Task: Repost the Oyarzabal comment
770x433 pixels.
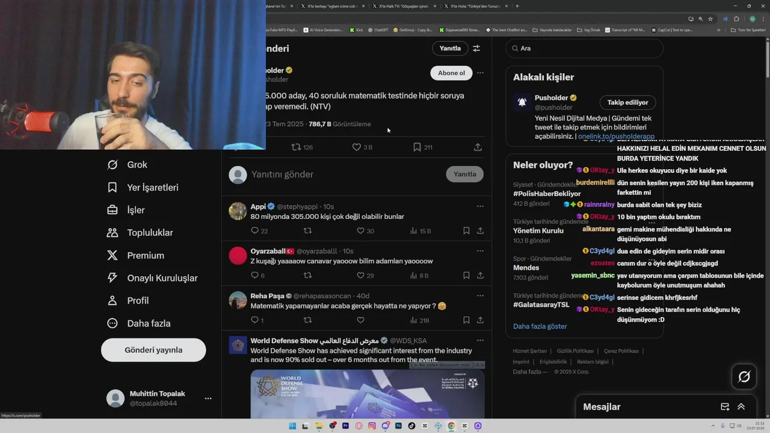Action: click(307, 275)
